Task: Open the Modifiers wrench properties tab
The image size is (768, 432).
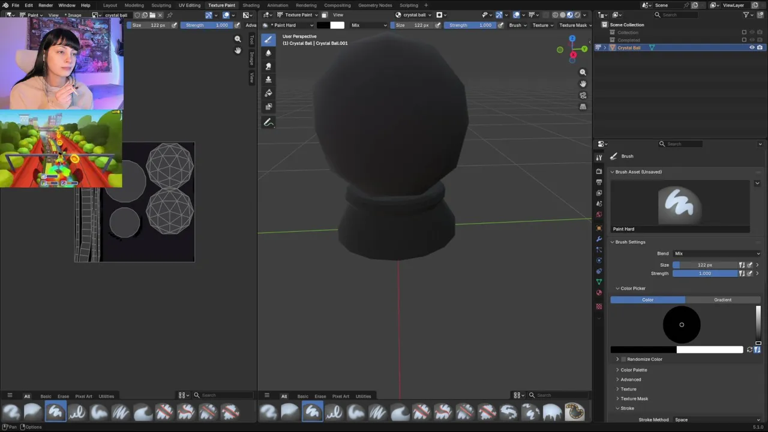Action: 599,239
